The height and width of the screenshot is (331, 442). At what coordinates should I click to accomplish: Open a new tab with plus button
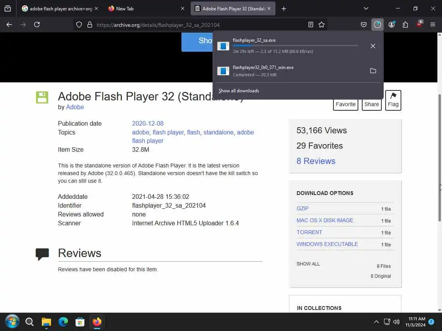tap(284, 9)
